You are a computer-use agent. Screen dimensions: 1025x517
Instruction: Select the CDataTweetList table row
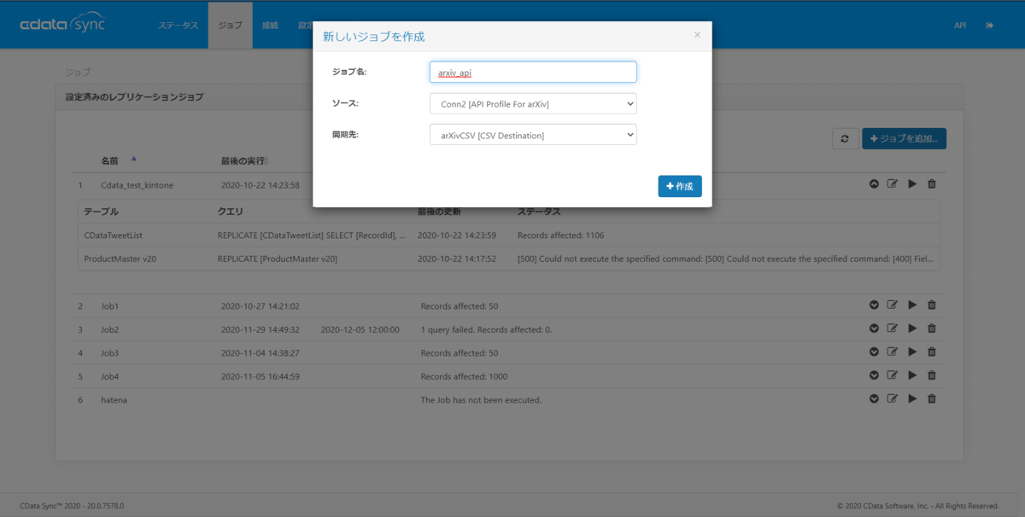tap(509, 235)
